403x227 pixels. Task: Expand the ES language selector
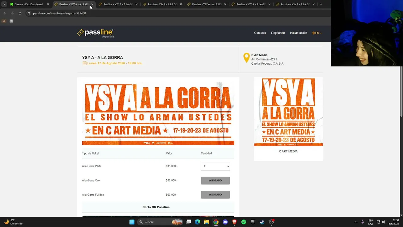coord(317,33)
